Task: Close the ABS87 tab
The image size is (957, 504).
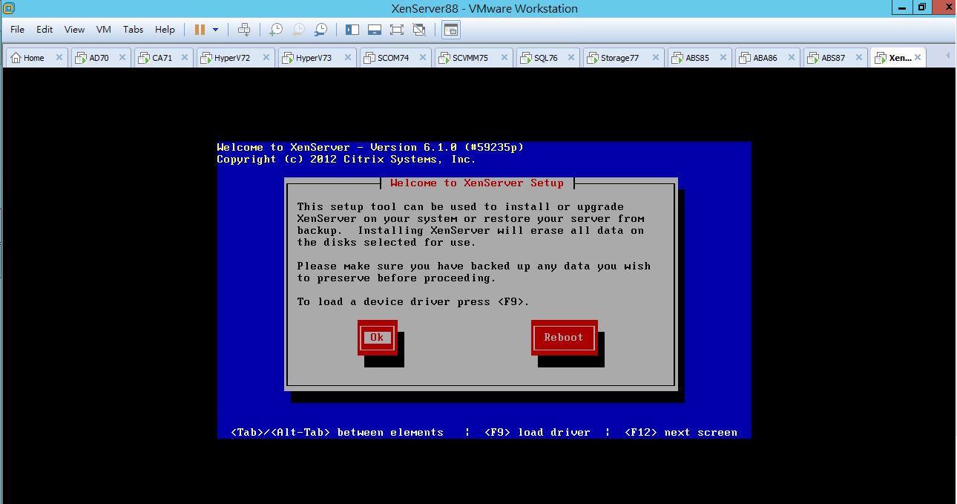Action: [859, 58]
